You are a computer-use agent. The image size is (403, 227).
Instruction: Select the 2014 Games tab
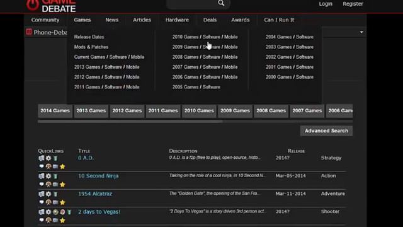pyautogui.click(x=55, y=111)
